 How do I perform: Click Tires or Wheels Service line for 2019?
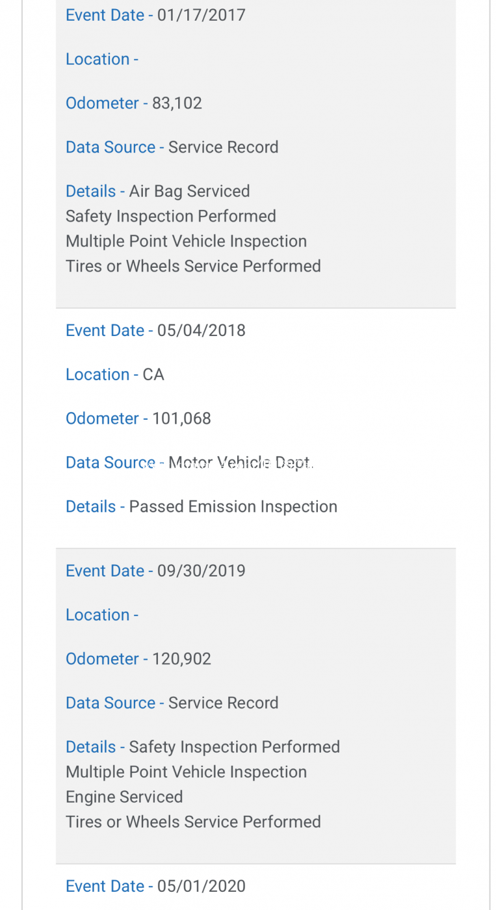pos(193,822)
